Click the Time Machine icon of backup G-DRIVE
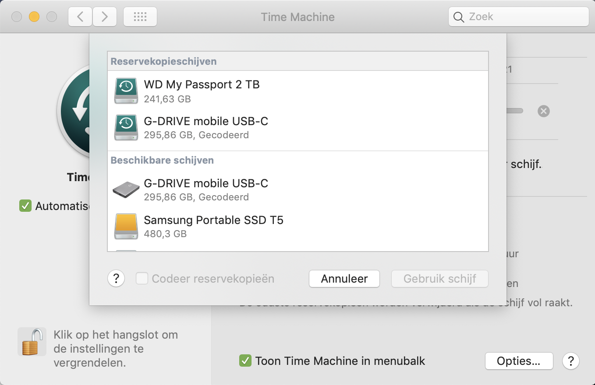 coord(126,128)
